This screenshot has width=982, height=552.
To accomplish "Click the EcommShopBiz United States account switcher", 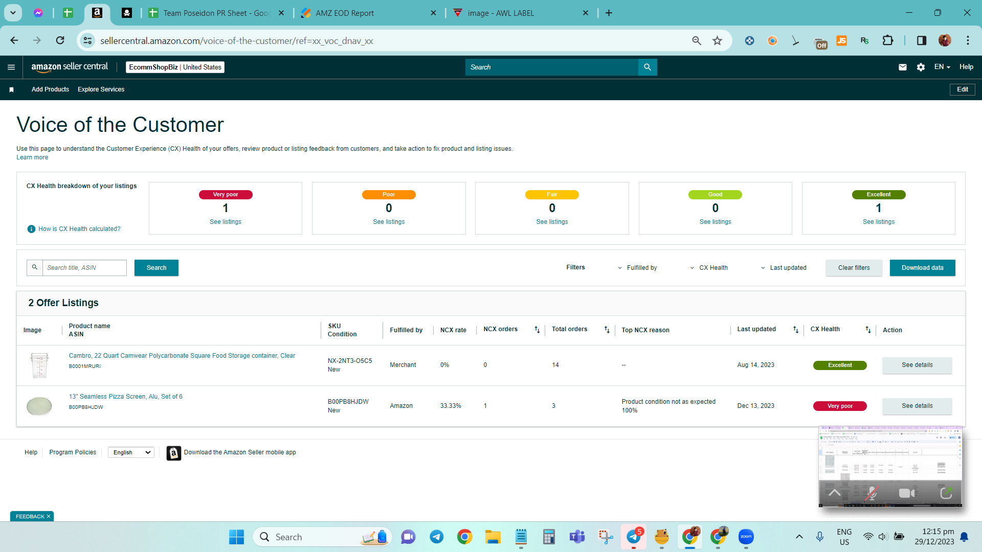I will [x=175, y=67].
